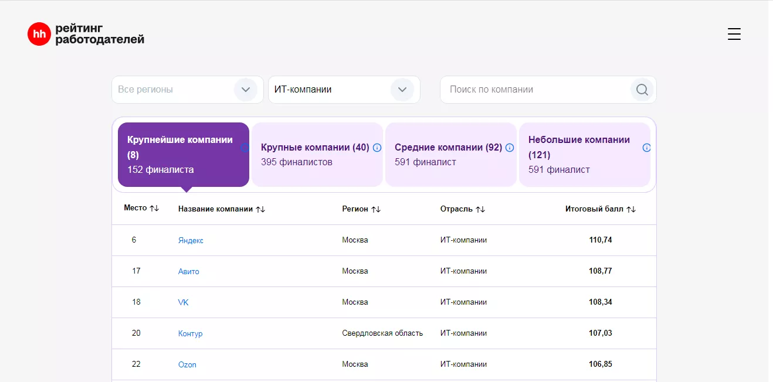
Task: Click info icon next to Средние компании
Action: click(x=510, y=148)
